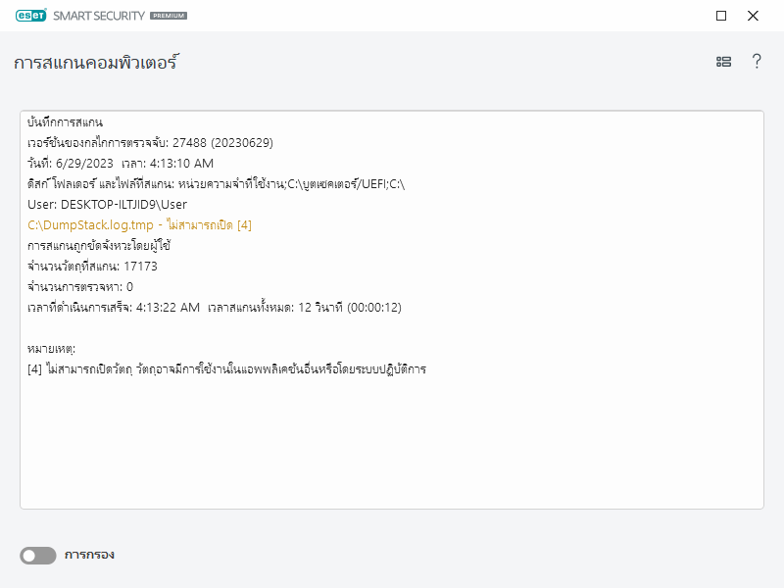This screenshot has width=784, height=588.
Task: Click the PREMIUM badge in title bar
Action: pyautogui.click(x=169, y=17)
